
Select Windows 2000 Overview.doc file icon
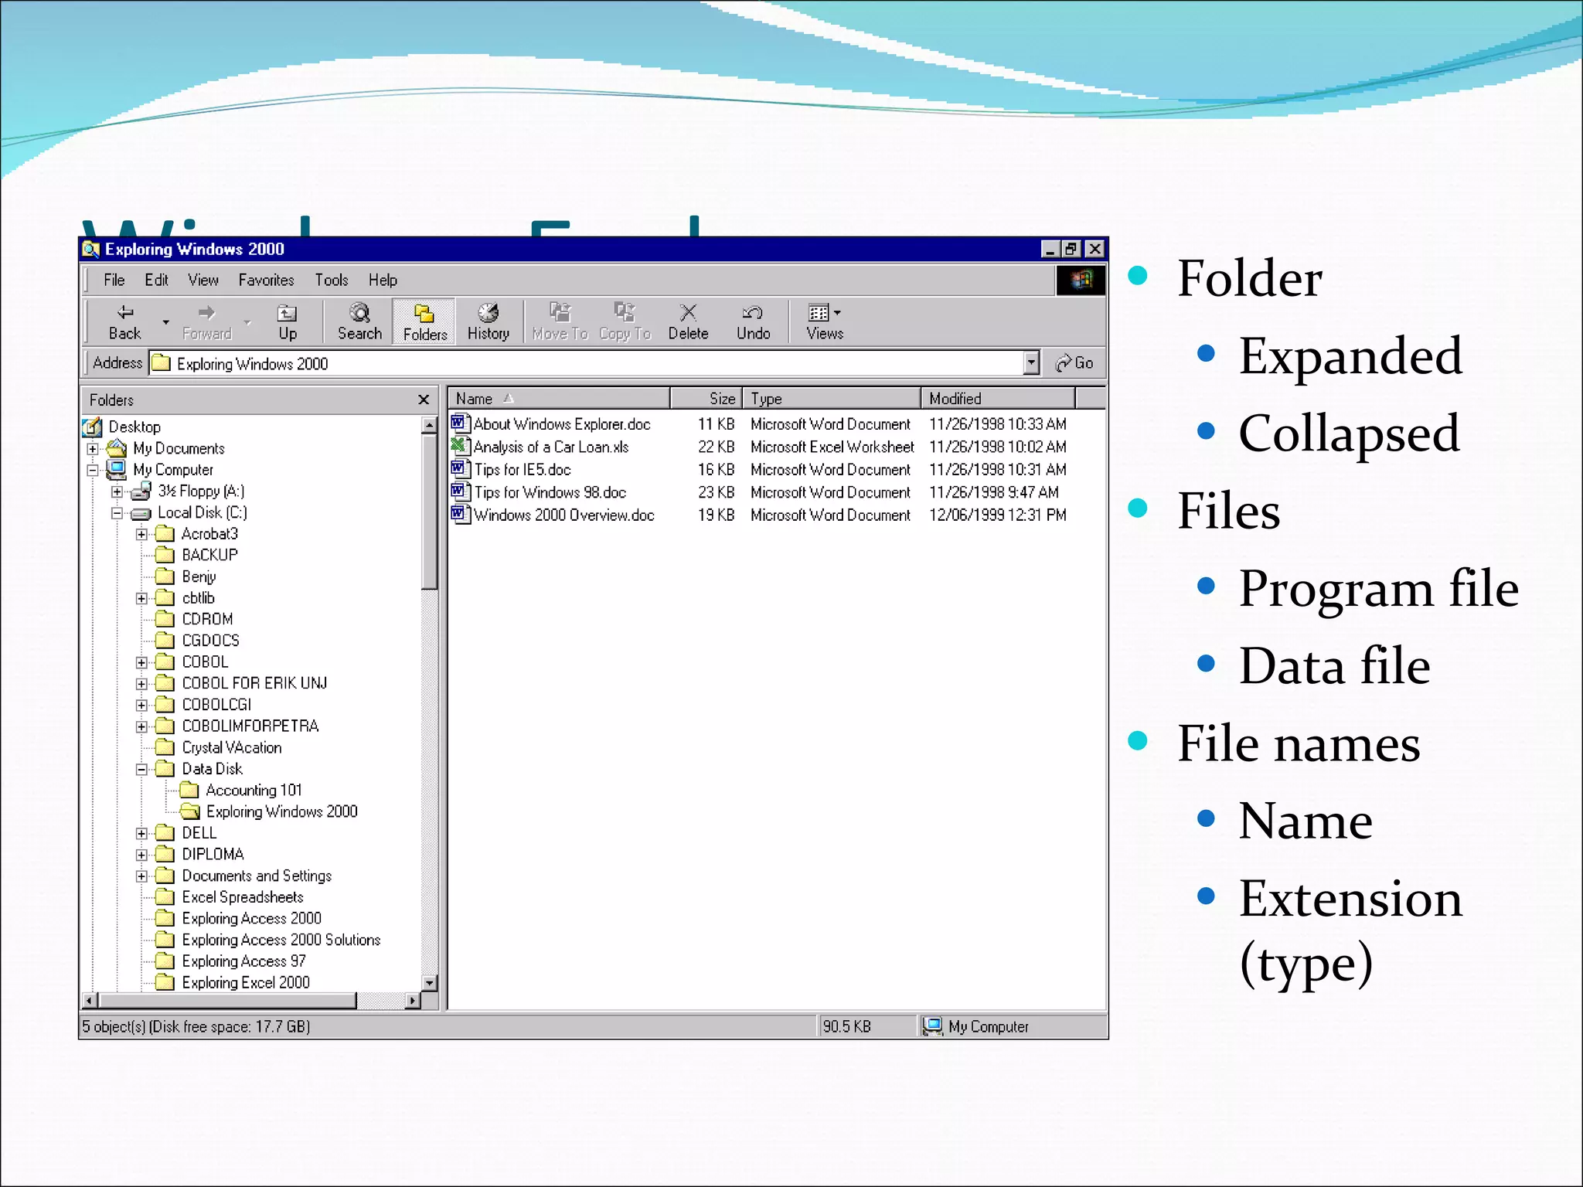tap(461, 515)
